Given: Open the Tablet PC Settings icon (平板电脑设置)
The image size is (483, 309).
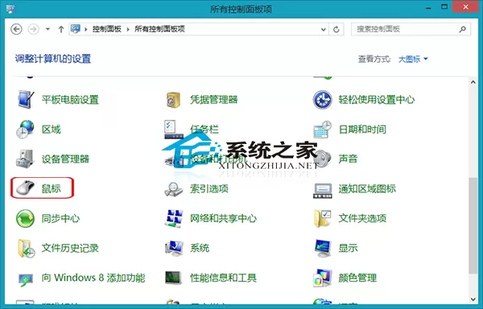Looking at the screenshot, I should point(26,100).
